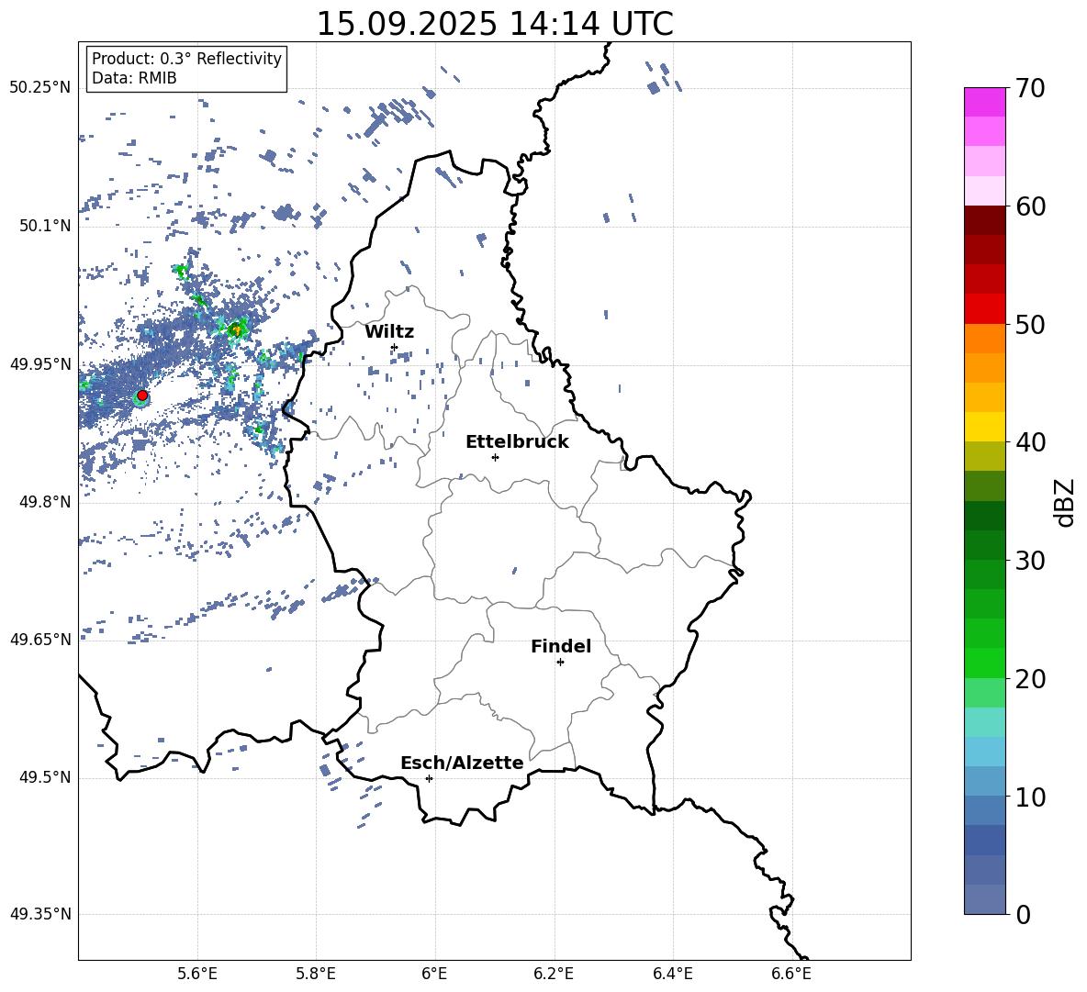Click the red radar location marker
1087x992 pixels.
pos(142,396)
